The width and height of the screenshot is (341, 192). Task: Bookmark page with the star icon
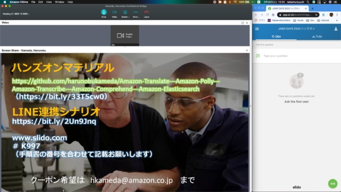pos(316,15)
